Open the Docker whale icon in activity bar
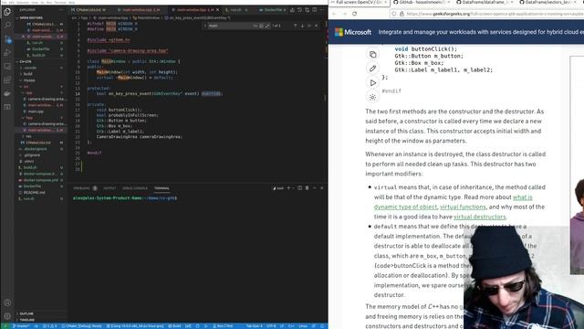The height and width of the screenshot is (329, 584). pyautogui.click(x=7, y=93)
